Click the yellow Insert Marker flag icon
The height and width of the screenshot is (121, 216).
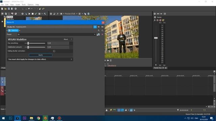pos(111,110)
